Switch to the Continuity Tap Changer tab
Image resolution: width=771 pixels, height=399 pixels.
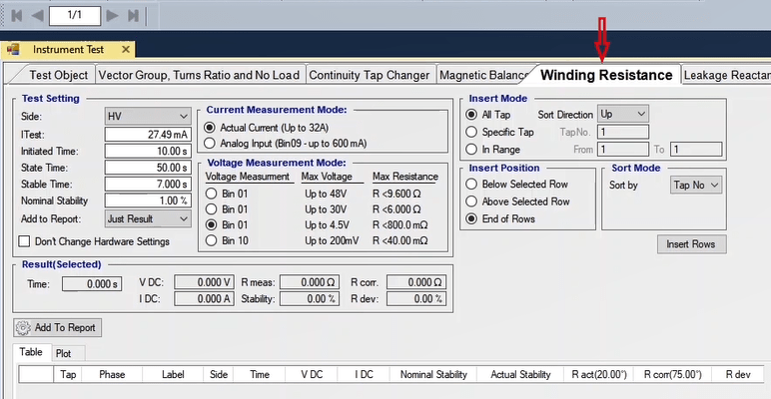369,75
